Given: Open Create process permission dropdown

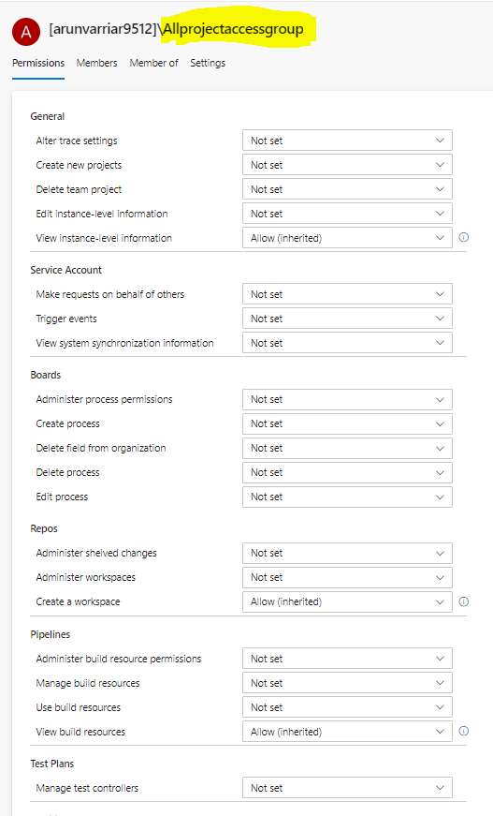Looking at the screenshot, I should pyautogui.click(x=348, y=423).
